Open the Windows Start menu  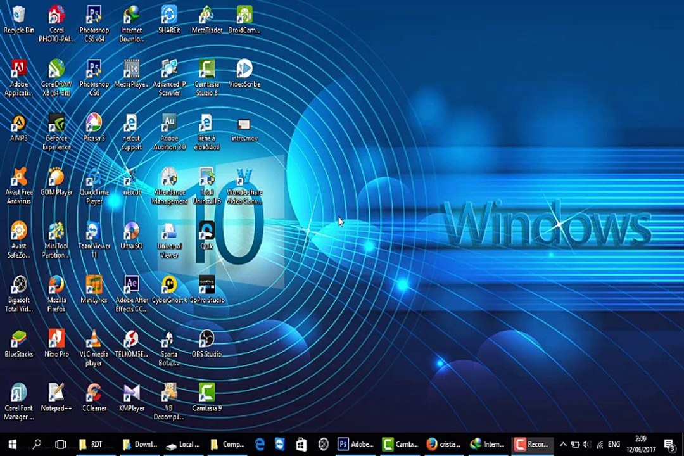click(x=13, y=444)
